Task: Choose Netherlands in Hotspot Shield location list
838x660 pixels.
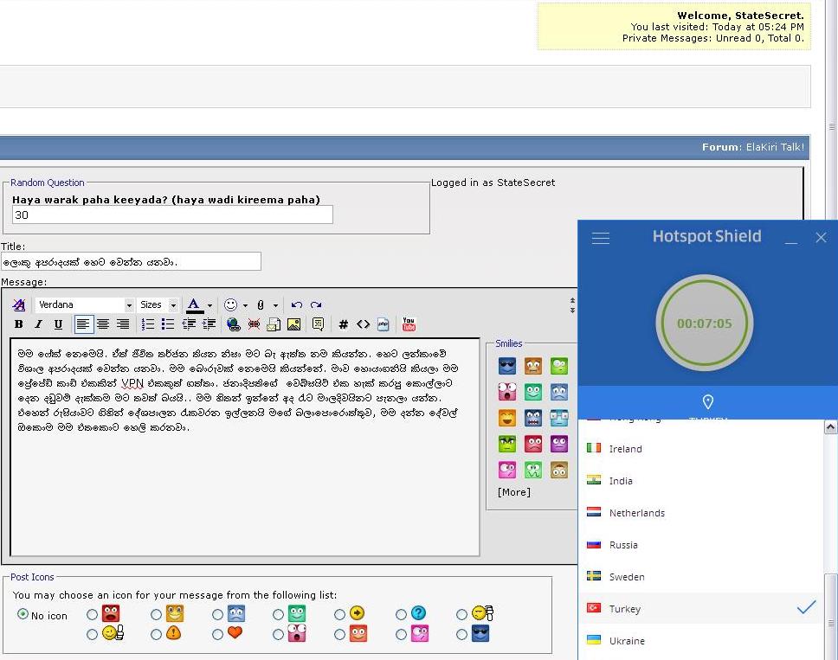Action: coord(701,513)
